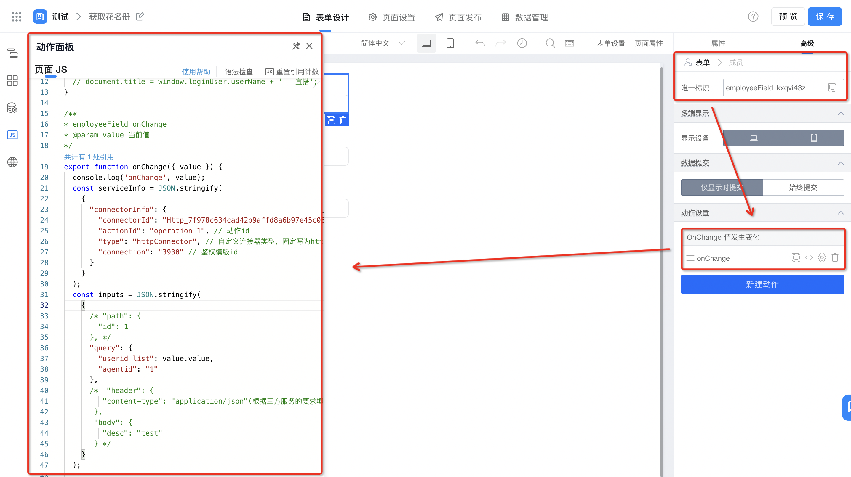Click the 新建动作 button
851x477 pixels.
tap(762, 284)
